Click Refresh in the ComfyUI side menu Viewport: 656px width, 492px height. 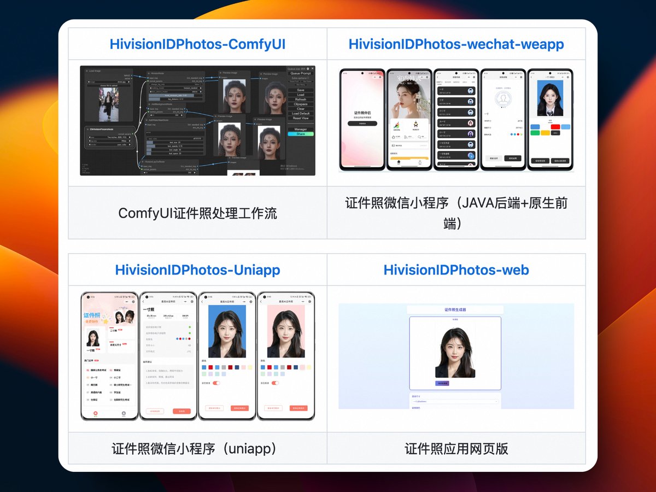[301, 99]
